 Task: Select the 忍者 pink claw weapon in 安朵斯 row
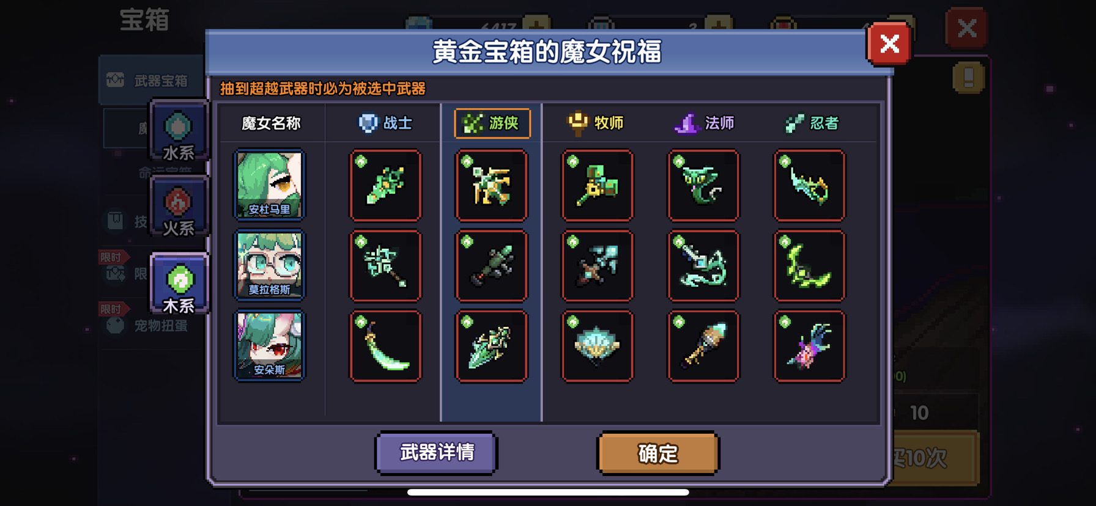tap(809, 346)
